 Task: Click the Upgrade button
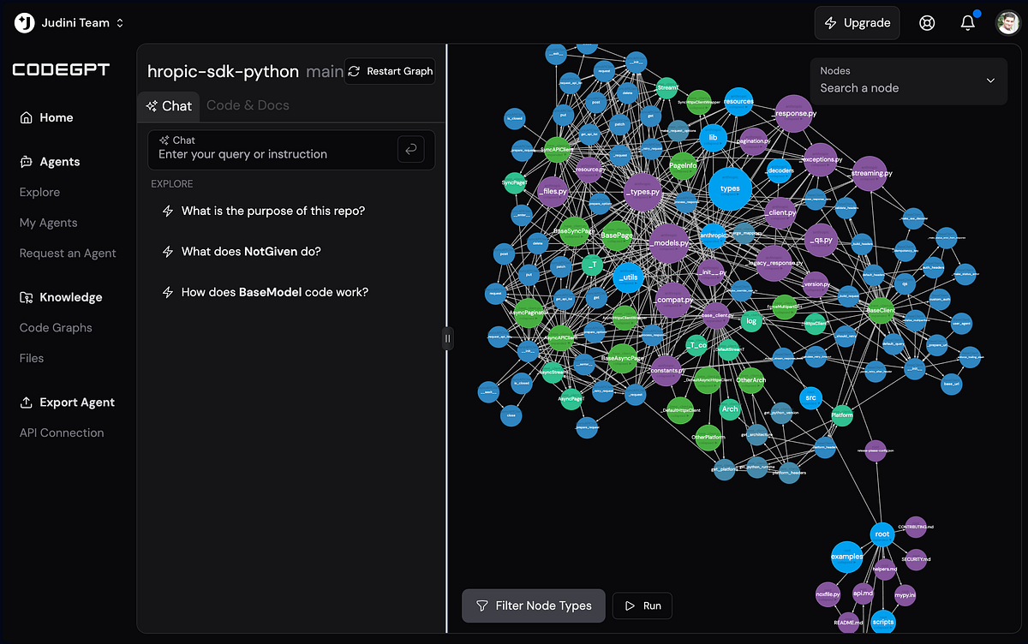857,23
